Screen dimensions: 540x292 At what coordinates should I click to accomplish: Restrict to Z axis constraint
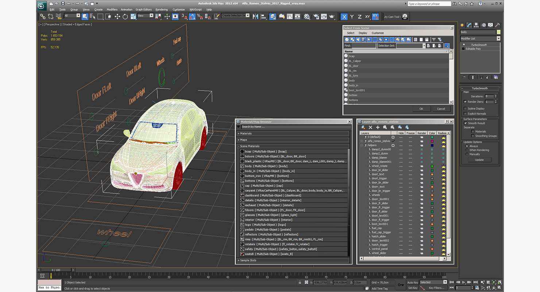[360, 17]
